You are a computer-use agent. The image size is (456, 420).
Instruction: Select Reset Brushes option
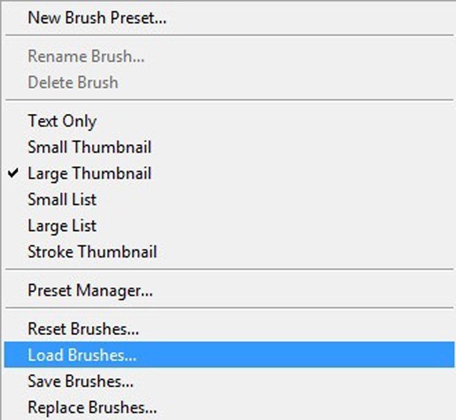click(x=83, y=329)
